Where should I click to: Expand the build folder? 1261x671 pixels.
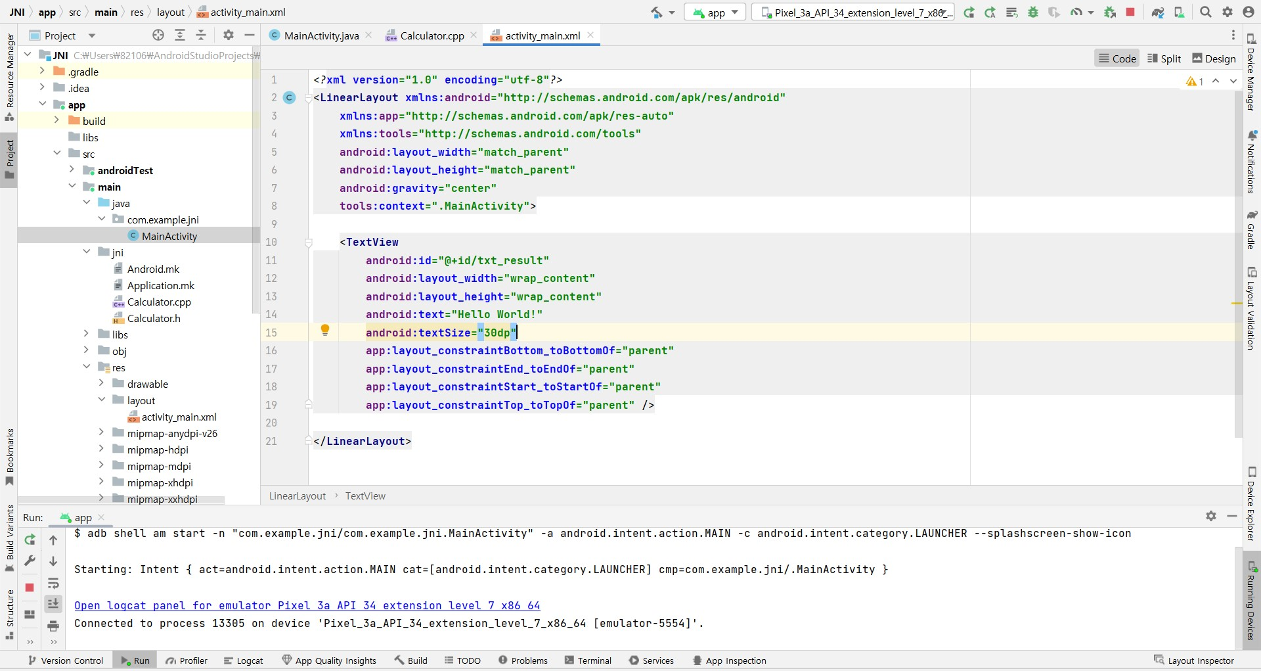[x=56, y=120]
